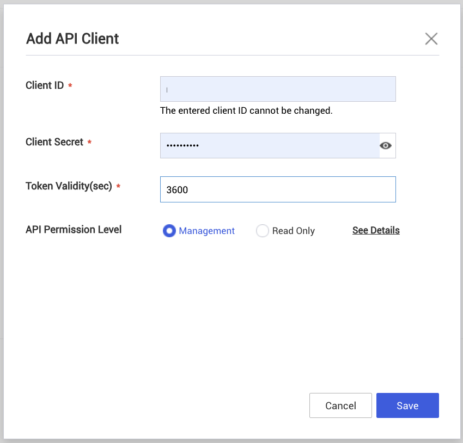This screenshot has width=463, height=443.
Task: Open the See Details link
Action: (376, 230)
